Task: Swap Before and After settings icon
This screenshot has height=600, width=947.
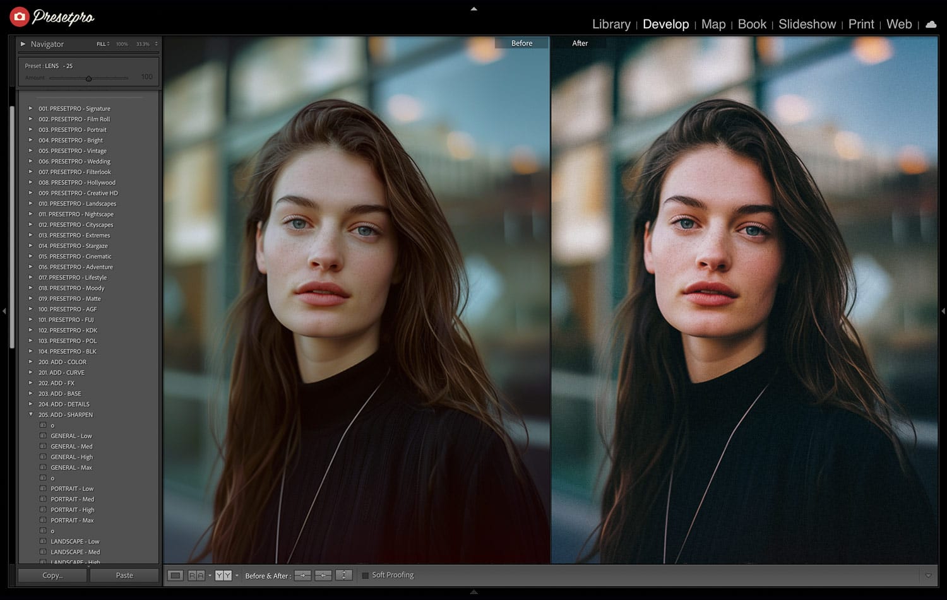Action: pyautogui.click(x=343, y=575)
